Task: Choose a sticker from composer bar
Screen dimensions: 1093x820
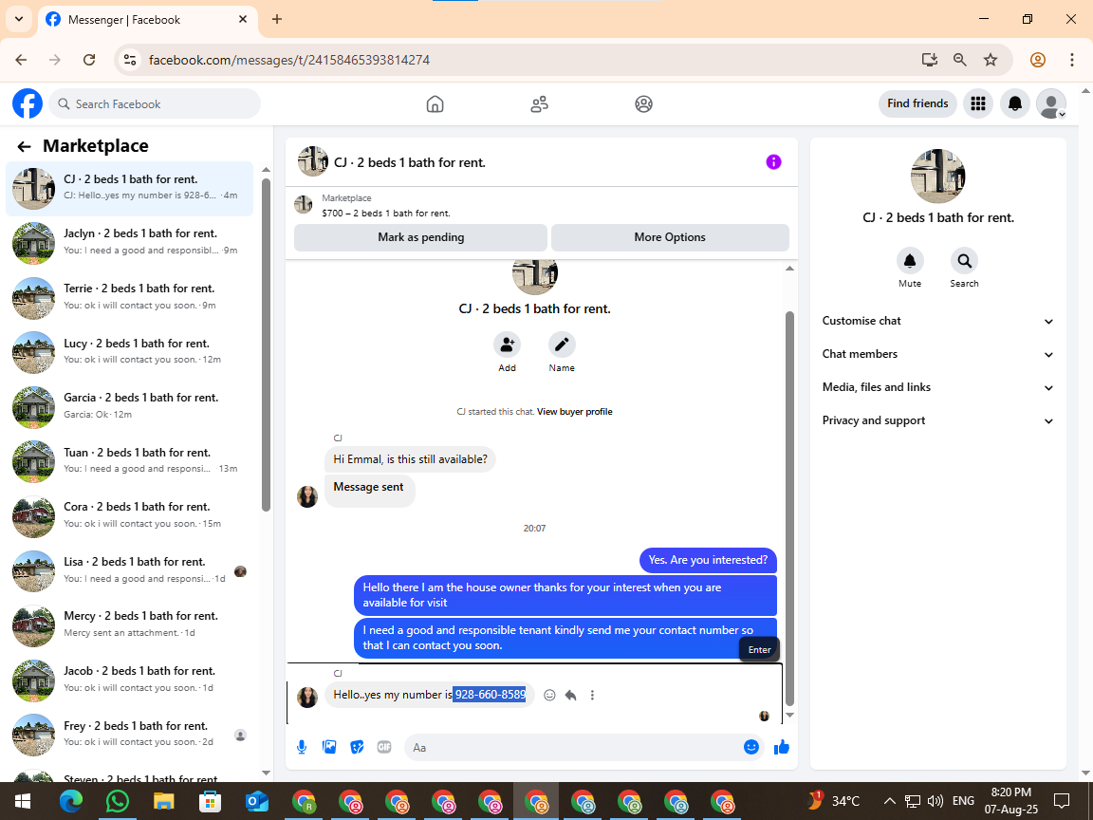Action: click(x=357, y=748)
